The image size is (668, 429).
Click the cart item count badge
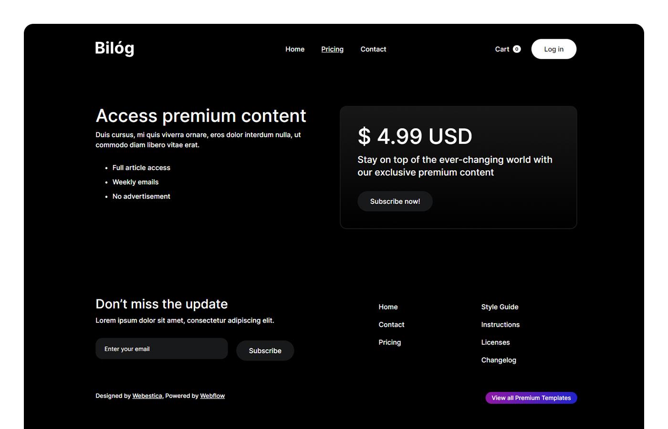516,49
